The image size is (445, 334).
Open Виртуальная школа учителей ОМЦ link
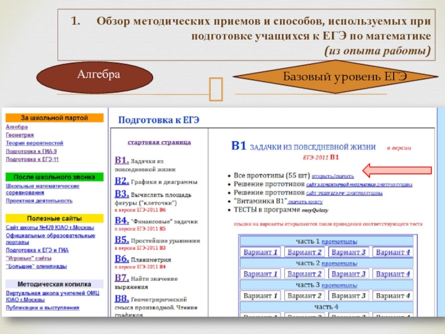(x=52, y=296)
